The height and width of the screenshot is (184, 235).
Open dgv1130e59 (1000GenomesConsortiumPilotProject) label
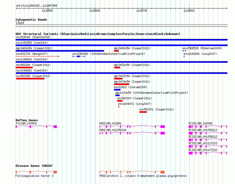click(x=152, y=93)
